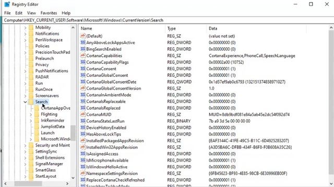Click the Policies folder icon

tap(31, 46)
